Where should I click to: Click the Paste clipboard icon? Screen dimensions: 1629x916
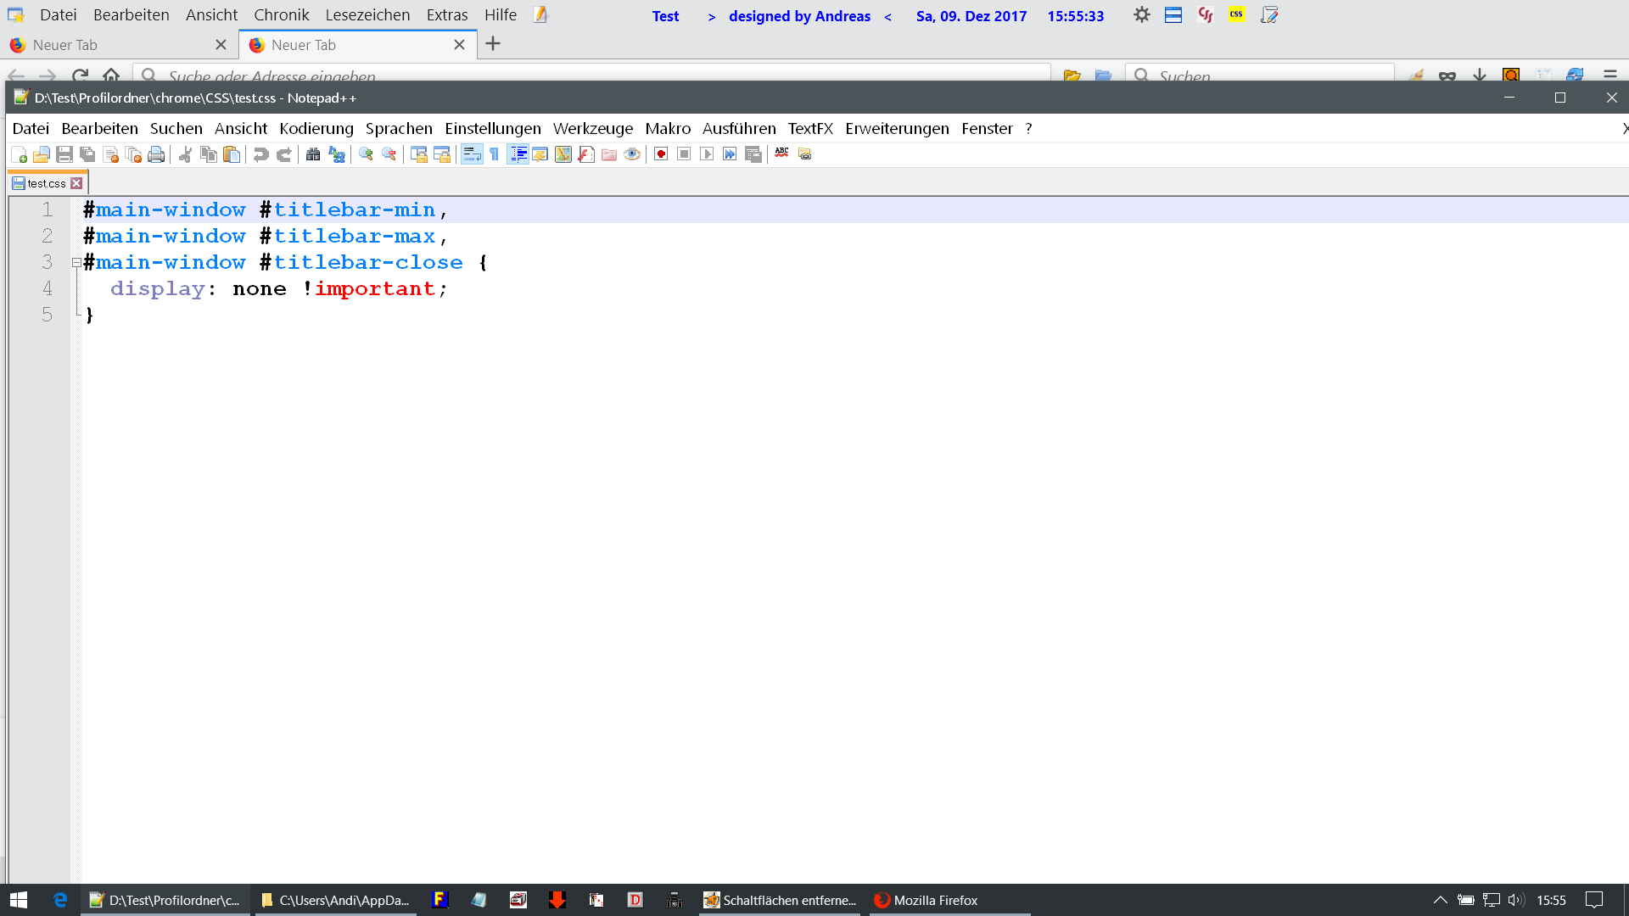click(232, 154)
